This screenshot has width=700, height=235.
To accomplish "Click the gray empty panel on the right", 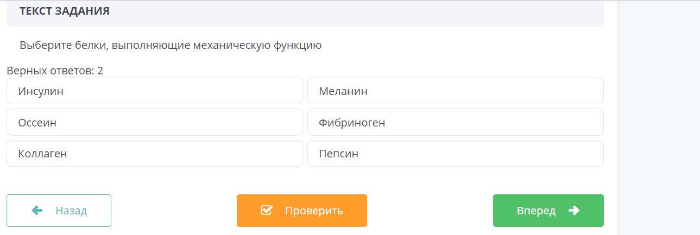I will (x=659, y=117).
